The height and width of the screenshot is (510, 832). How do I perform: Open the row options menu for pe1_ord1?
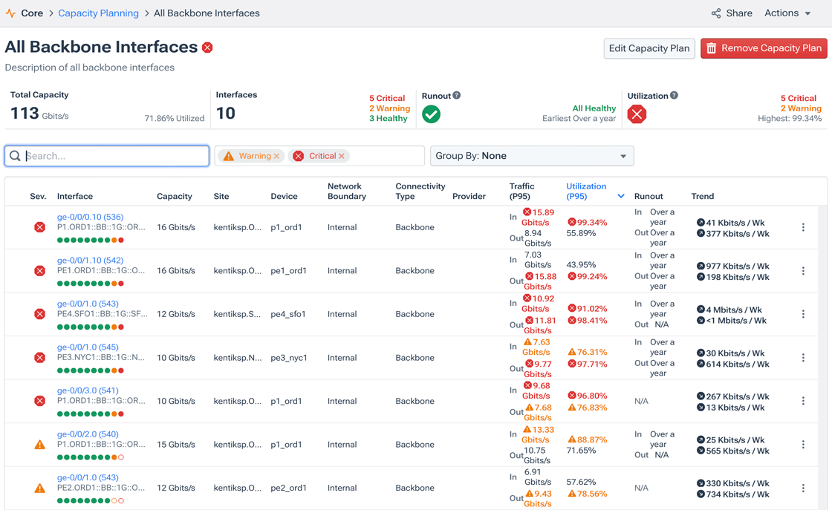(x=803, y=270)
